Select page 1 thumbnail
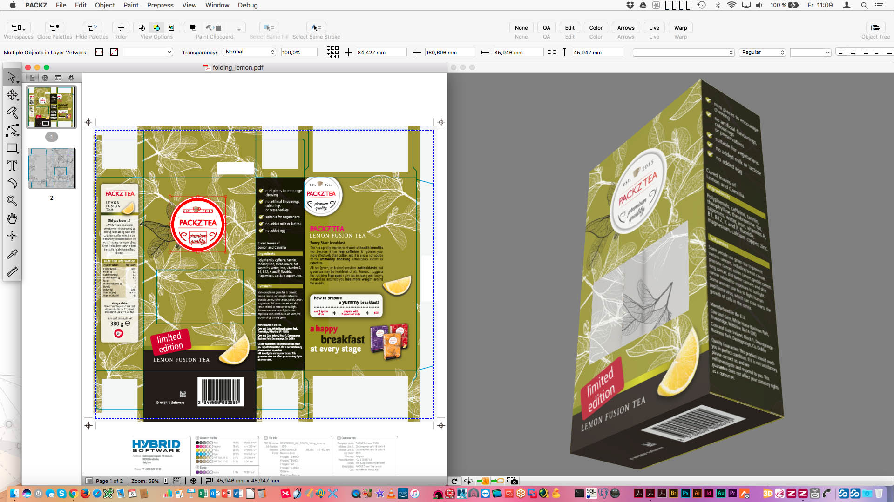Screen dimensions: 894x502 point(51,107)
